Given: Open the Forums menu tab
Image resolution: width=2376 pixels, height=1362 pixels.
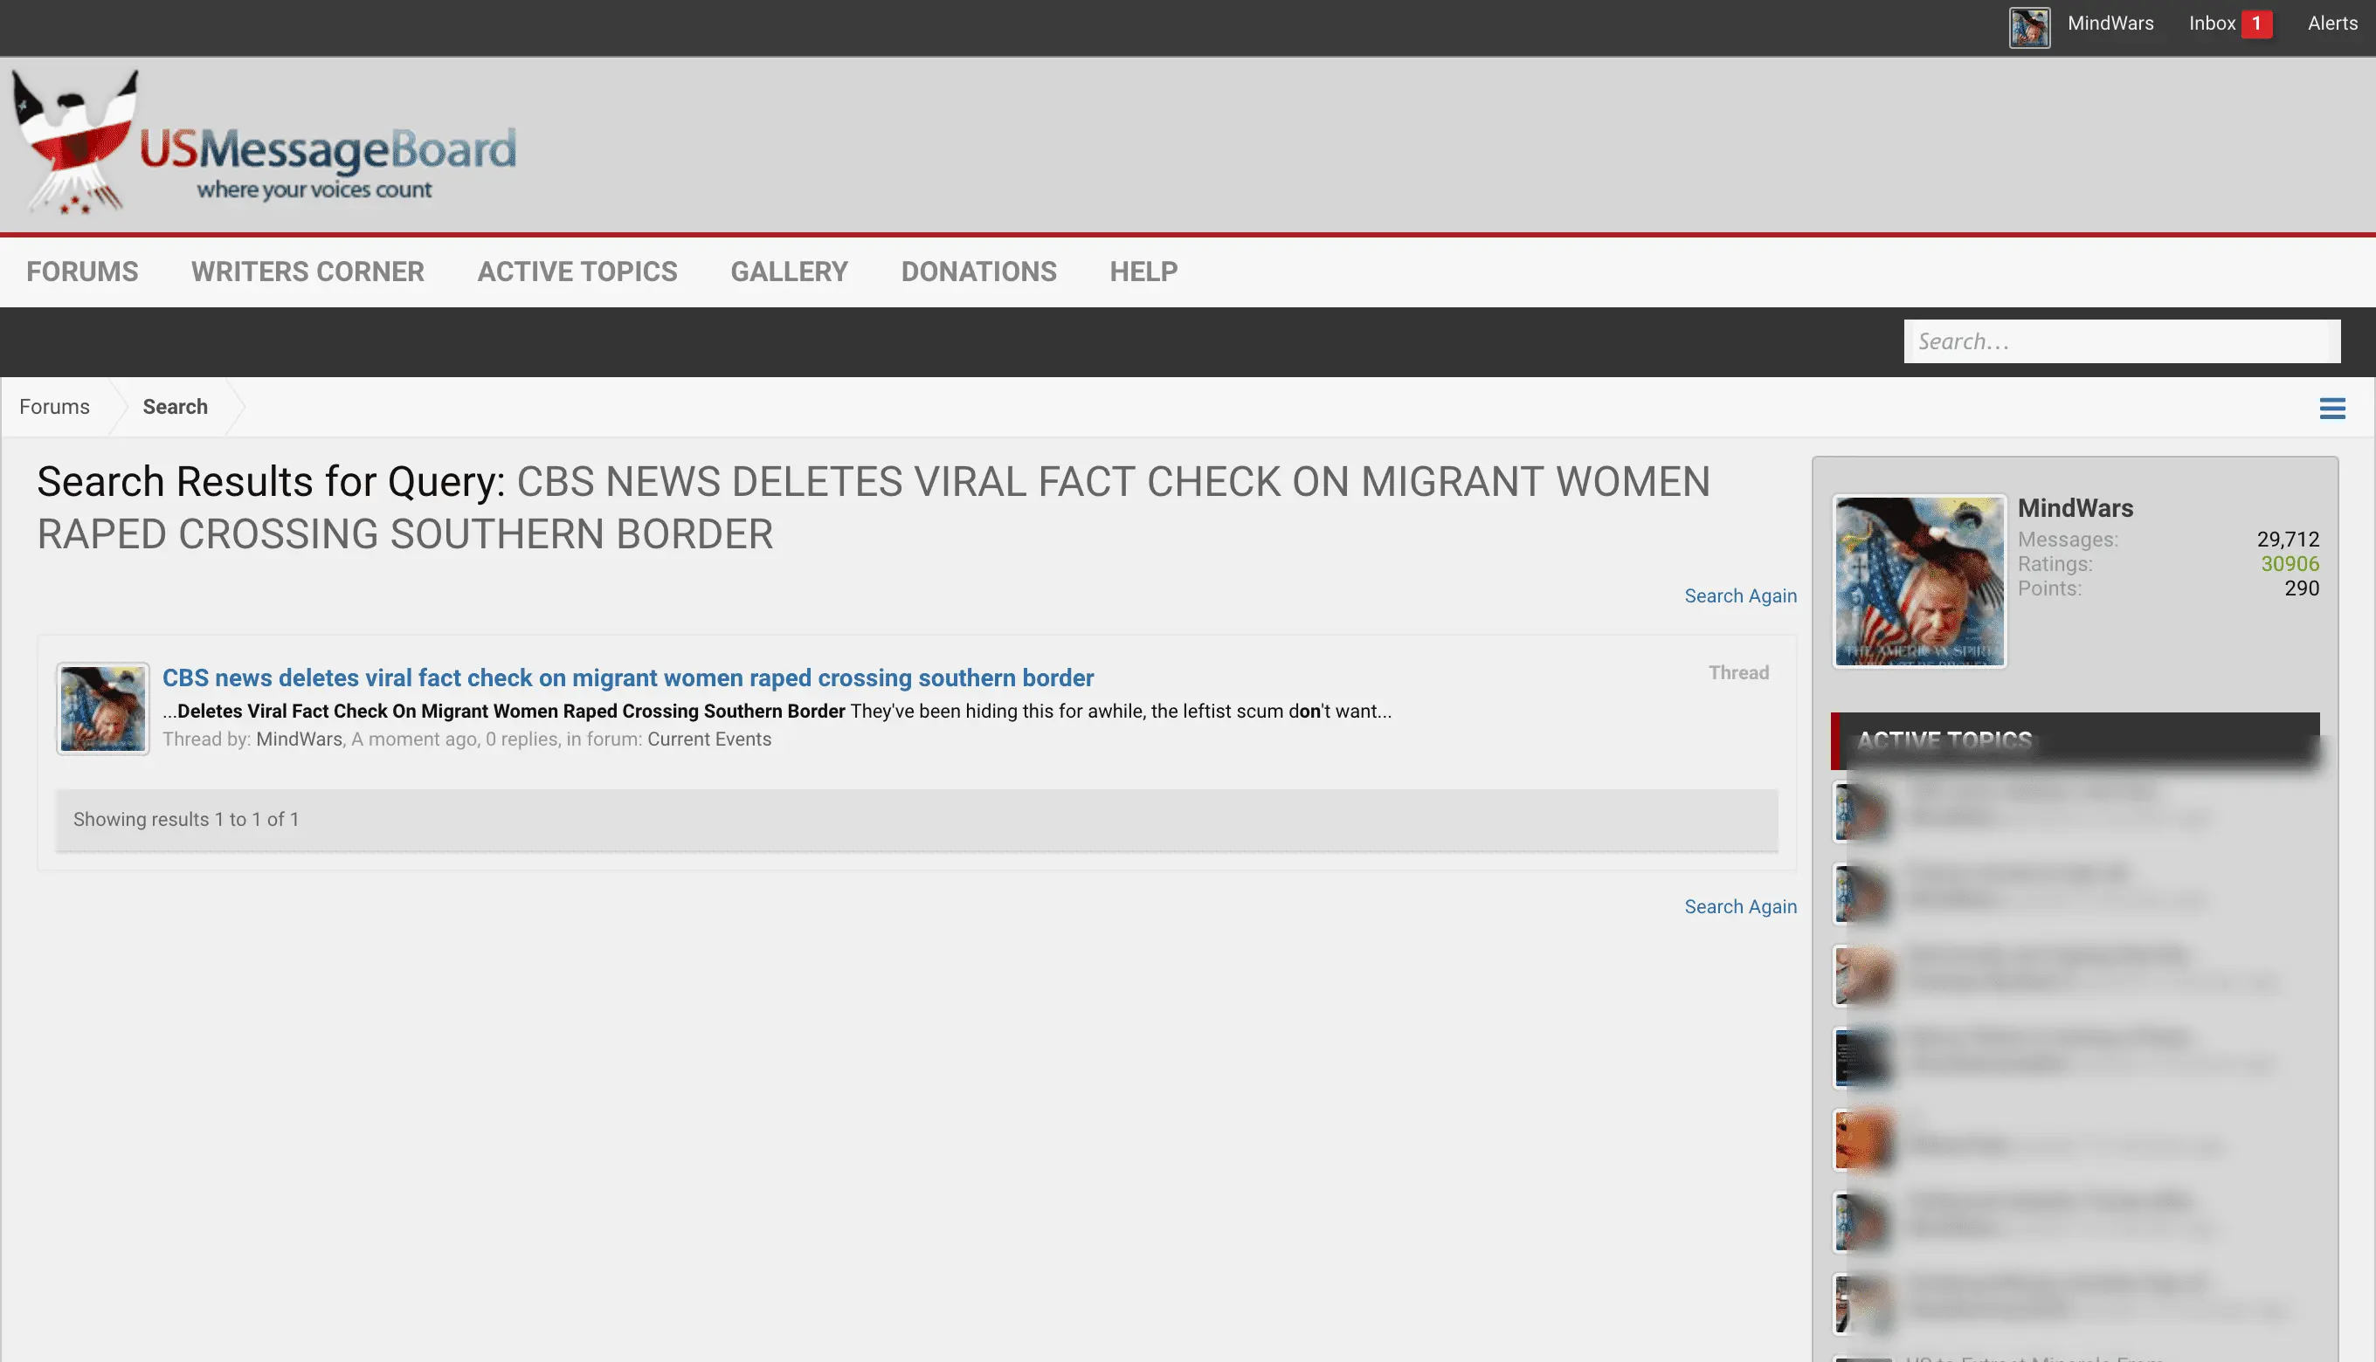Looking at the screenshot, I should (x=82, y=272).
